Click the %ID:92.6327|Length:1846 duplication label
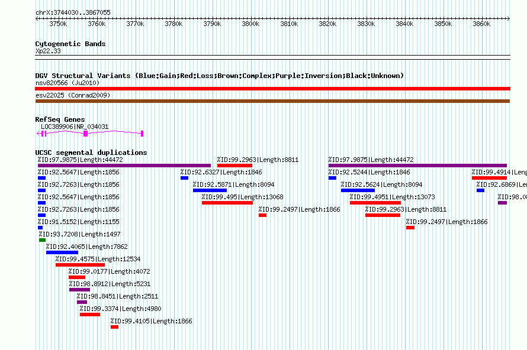The width and height of the screenshot is (527, 350). [221, 172]
